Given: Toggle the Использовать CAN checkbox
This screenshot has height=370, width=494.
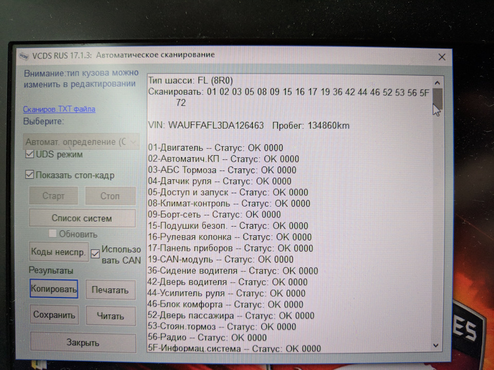Looking at the screenshot, I should (95, 253).
